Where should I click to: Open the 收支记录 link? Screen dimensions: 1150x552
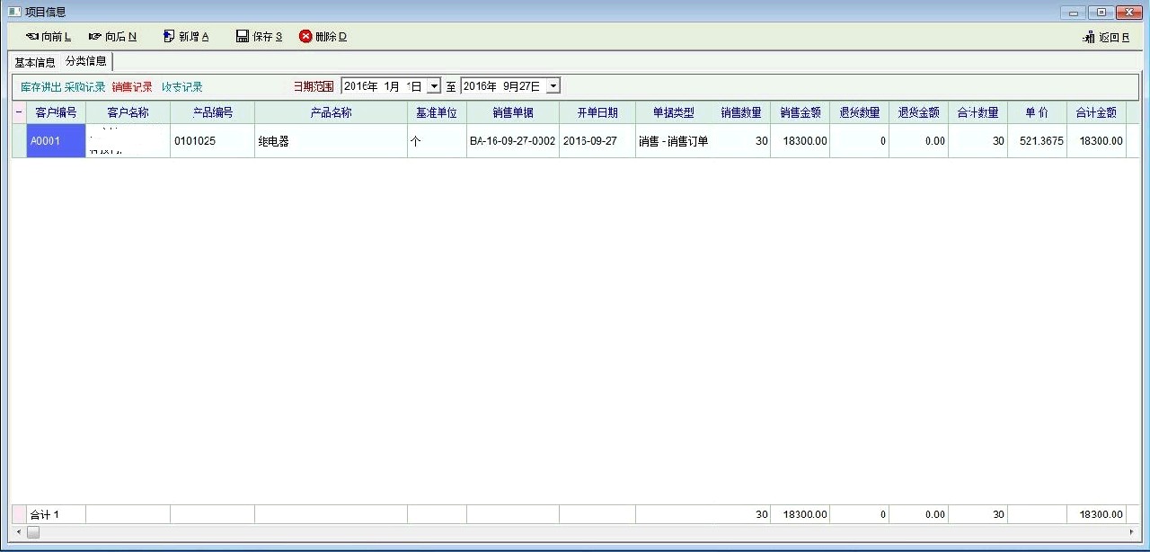tap(182, 87)
